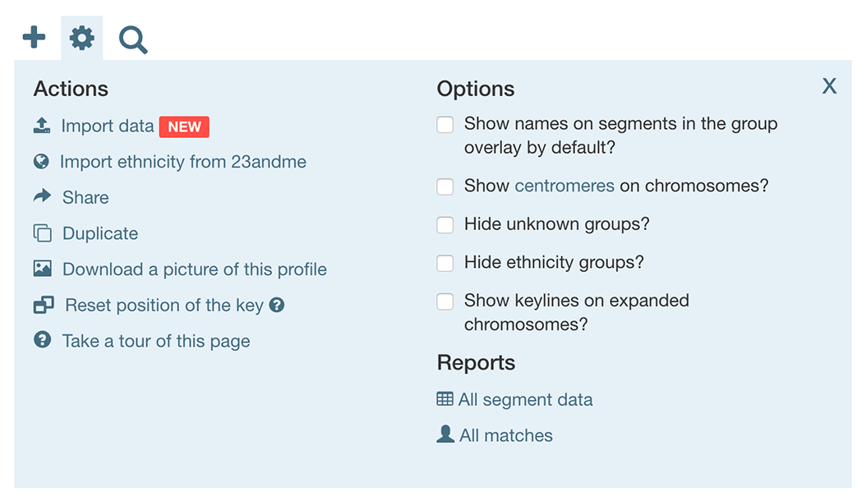This screenshot has height=502, width=866.
Task: Select Take a tour of this page
Action: (155, 340)
